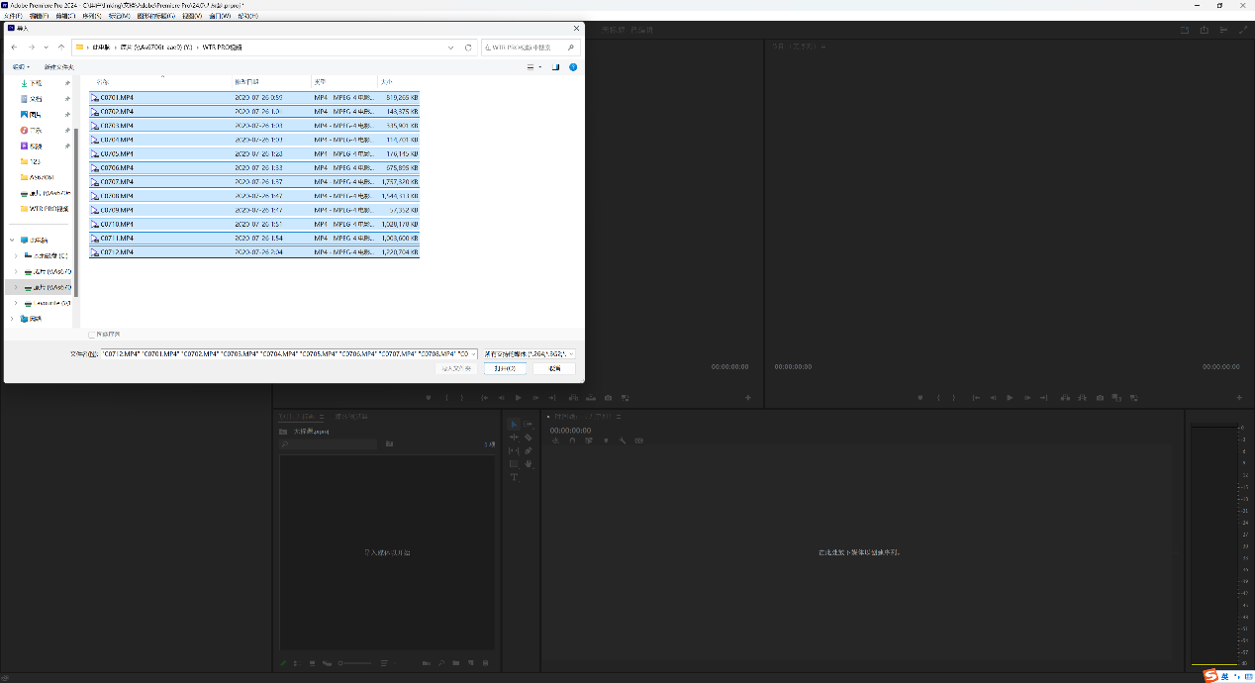Open the import dialog help icon
The image size is (1255, 683).
coord(573,67)
